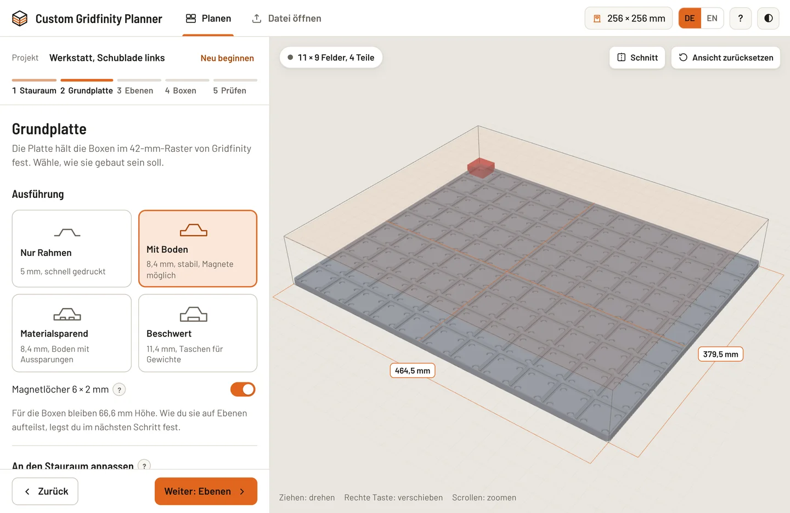Click the Mit Boden profile icon
Viewport: 790px width, 513px height.
[194, 230]
